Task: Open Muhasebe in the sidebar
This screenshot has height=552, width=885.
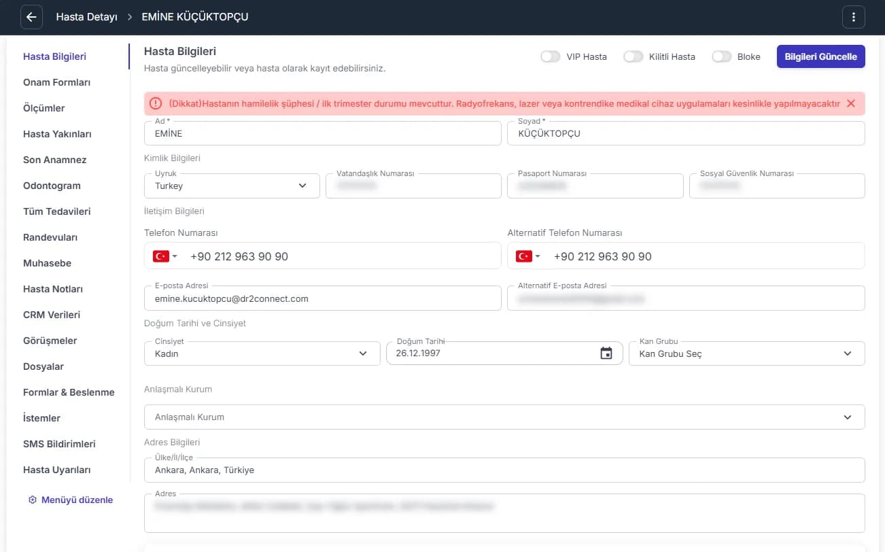Action: coord(47,263)
